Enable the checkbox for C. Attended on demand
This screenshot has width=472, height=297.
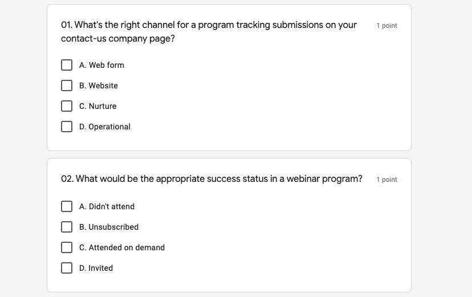coord(67,247)
